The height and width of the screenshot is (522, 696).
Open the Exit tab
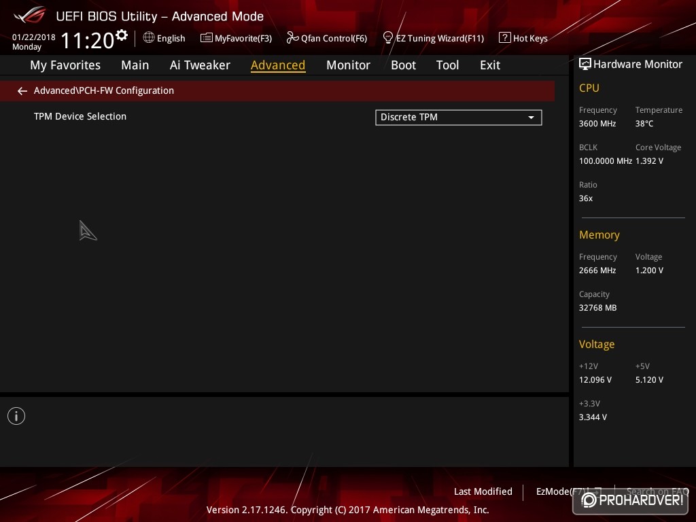(490, 65)
